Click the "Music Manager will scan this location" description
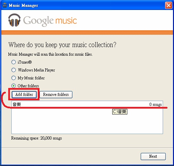174x166 pixels. [x=50, y=54]
